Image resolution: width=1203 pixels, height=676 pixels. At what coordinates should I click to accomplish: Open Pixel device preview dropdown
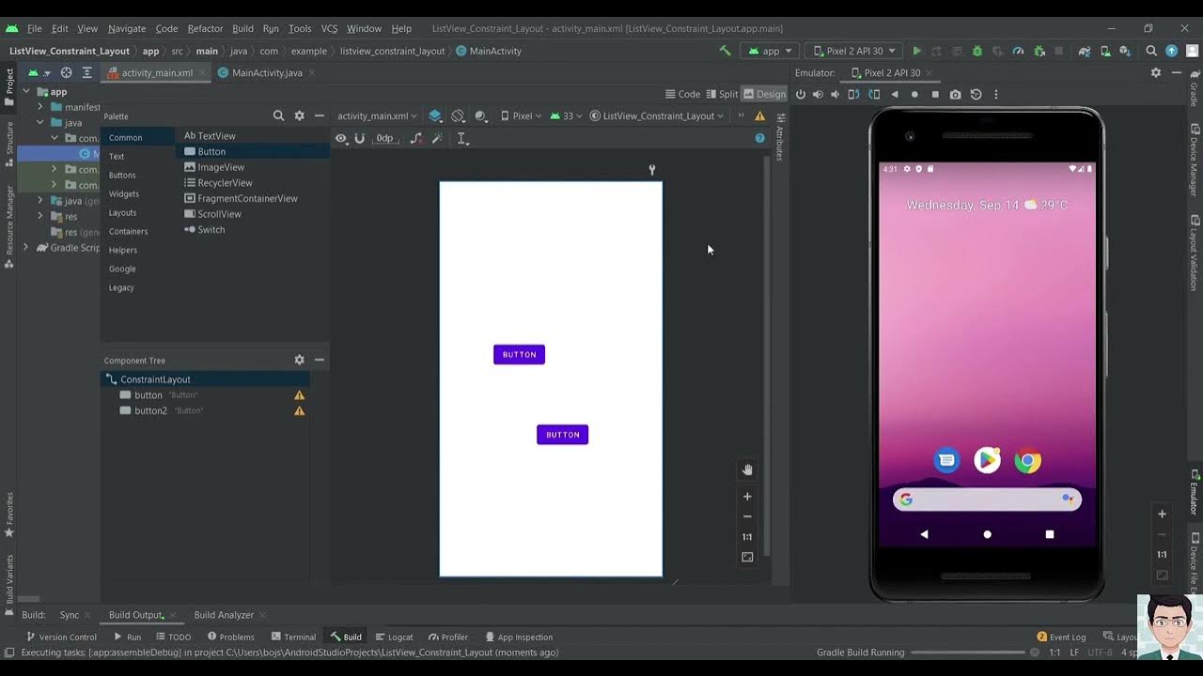click(521, 115)
